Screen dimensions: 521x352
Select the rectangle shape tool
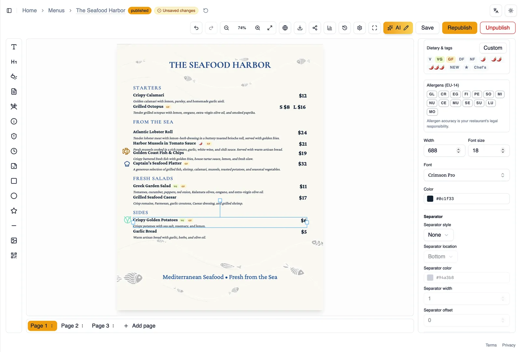coord(14,181)
